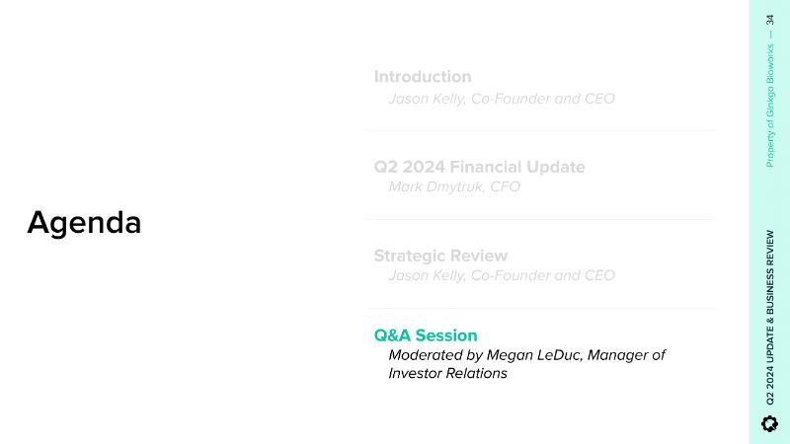Click the Megan LeDuc moderator line
Viewport: 790px width, 444px height.
click(x=526, y=355)
